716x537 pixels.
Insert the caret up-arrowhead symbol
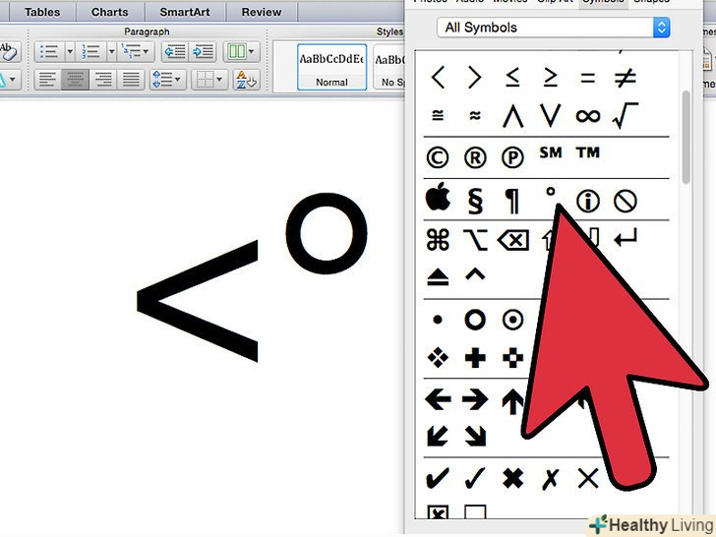(475, 274)
